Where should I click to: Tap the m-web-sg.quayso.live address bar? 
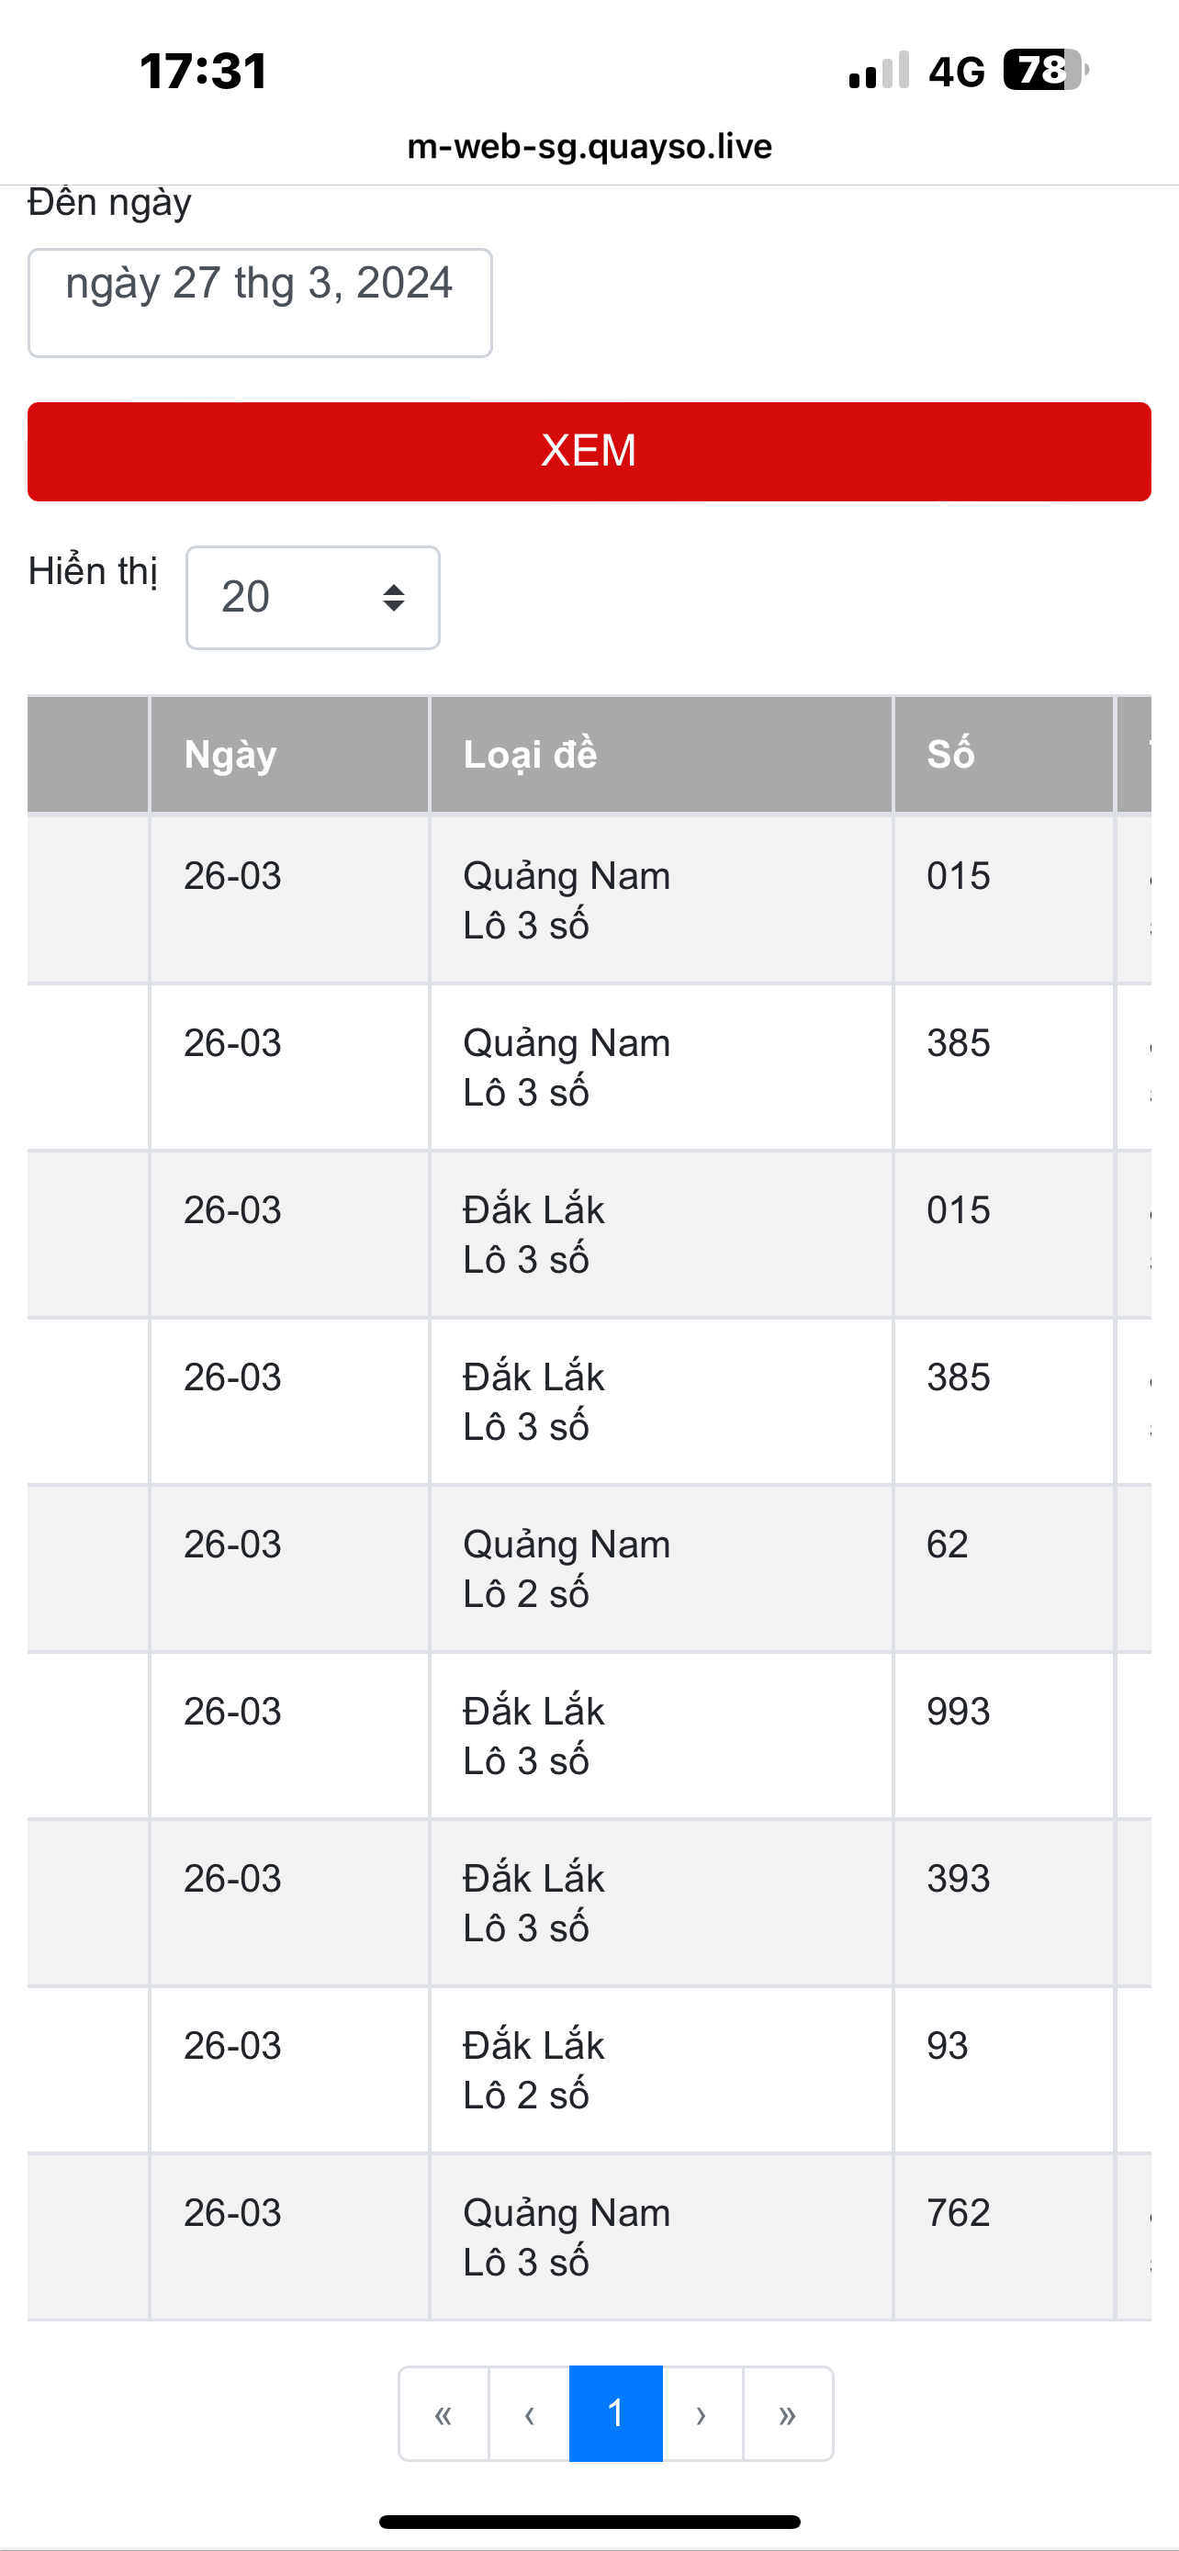590,147
